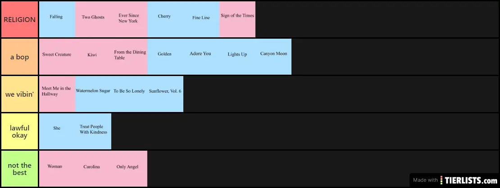Click the Treat People With Kindness tile

point(93,131)
